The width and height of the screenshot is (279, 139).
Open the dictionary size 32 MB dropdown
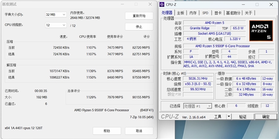[x=56, y=15]
